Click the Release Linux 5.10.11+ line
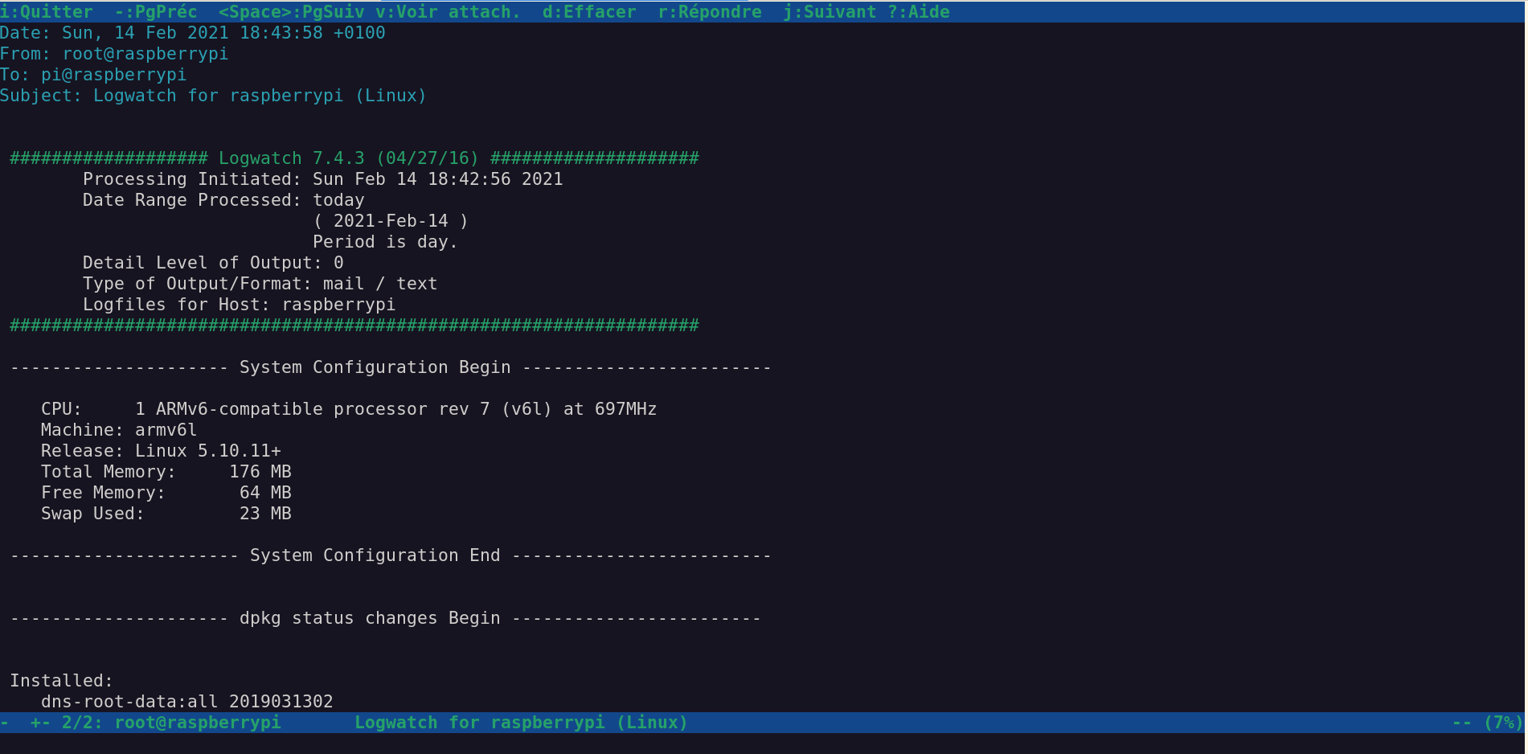Viewport: 1528px width, 754px height. (x=161, y=451)
